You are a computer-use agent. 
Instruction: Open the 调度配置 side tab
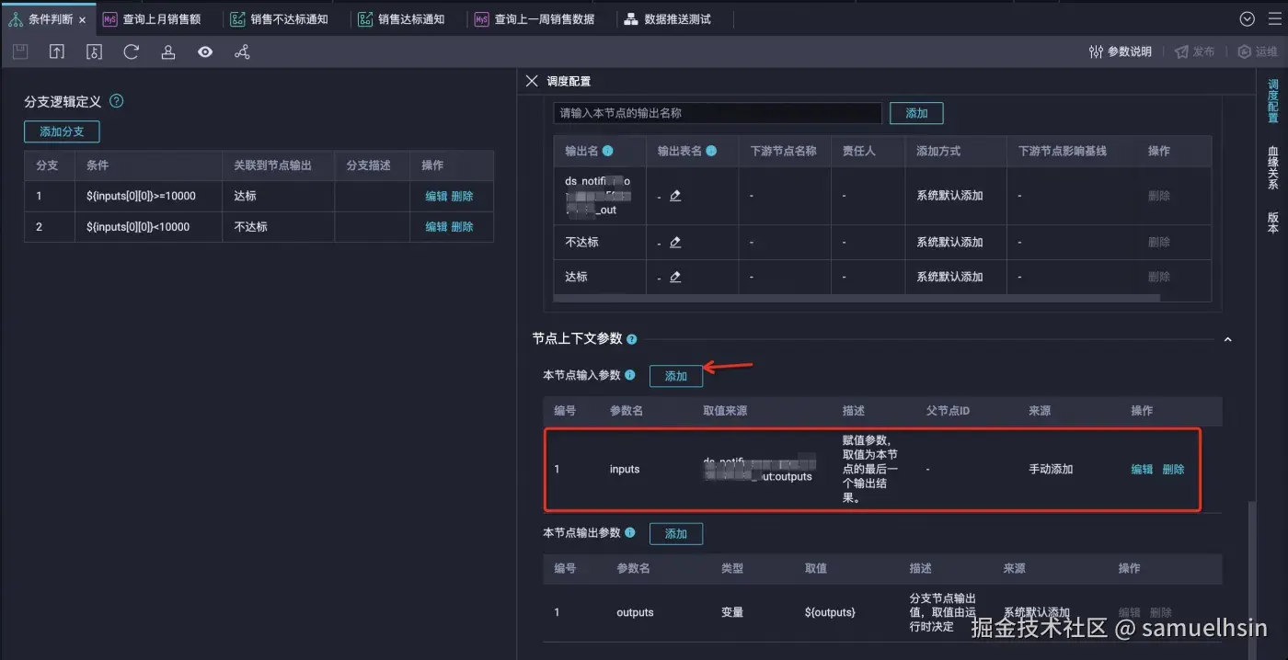(1273, 101)
